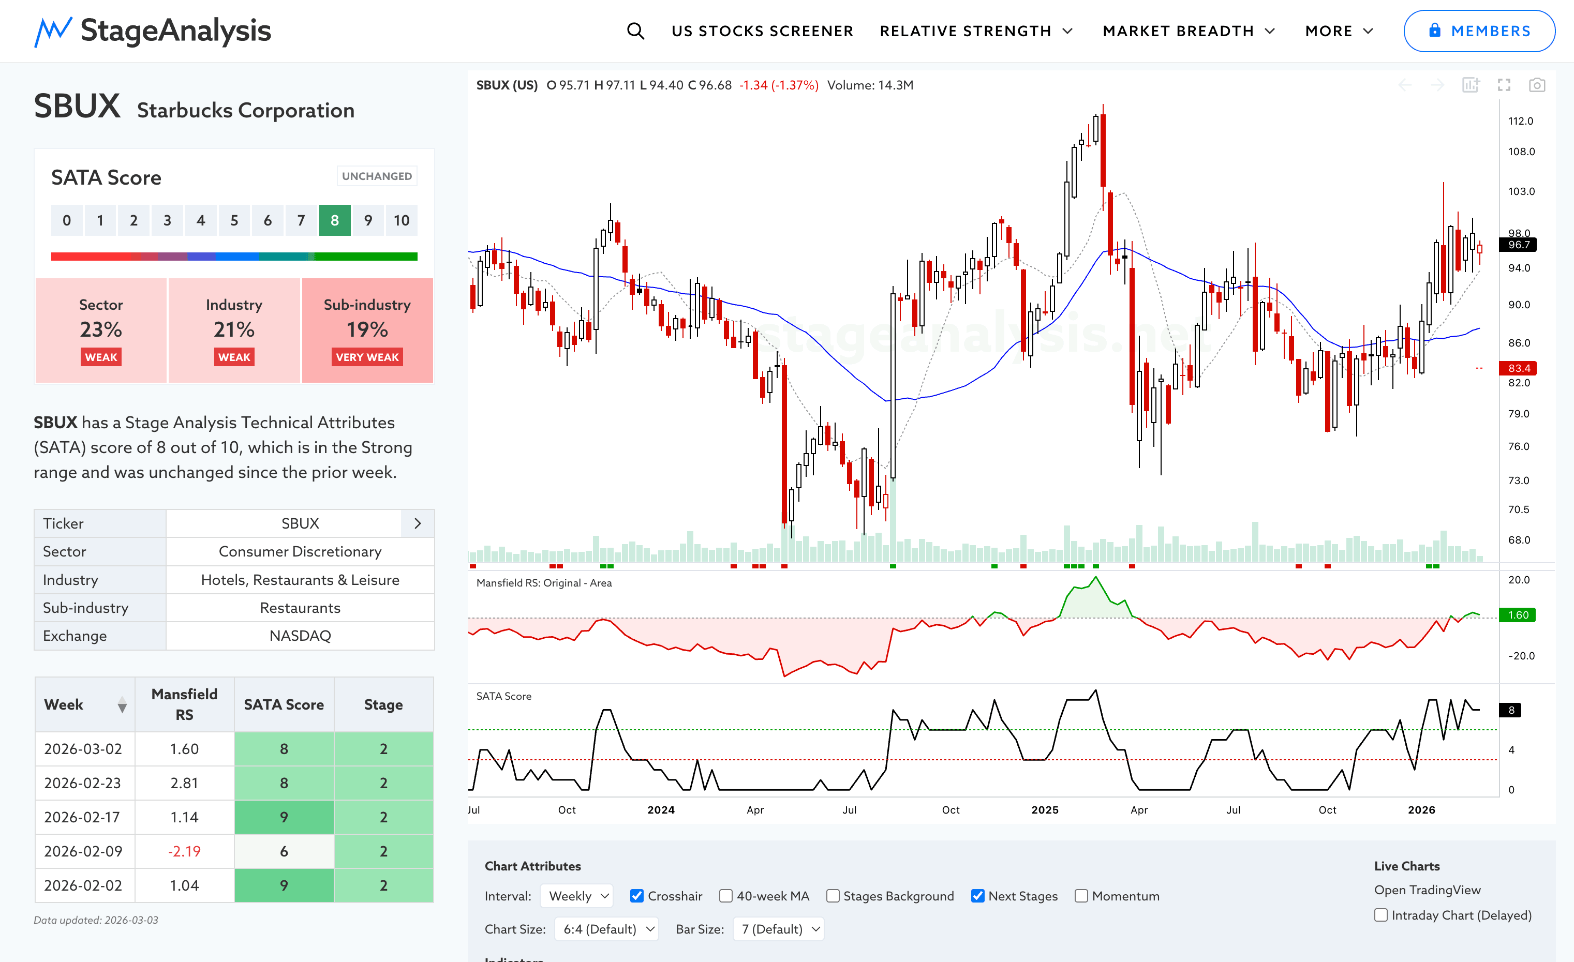Viewport: 1574px width, 962px height.
Task: Open the Relative Strength menu
Action: coord(975,31)
